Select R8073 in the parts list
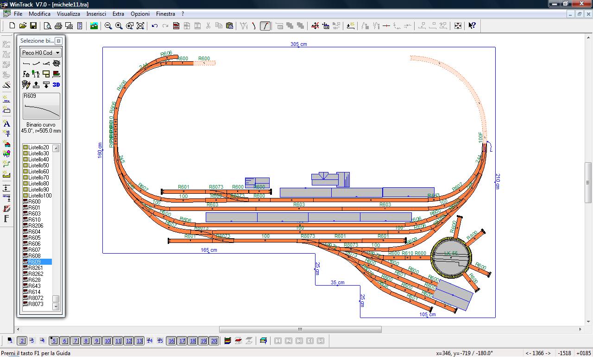The image size is (593, 357). (33, 304)
